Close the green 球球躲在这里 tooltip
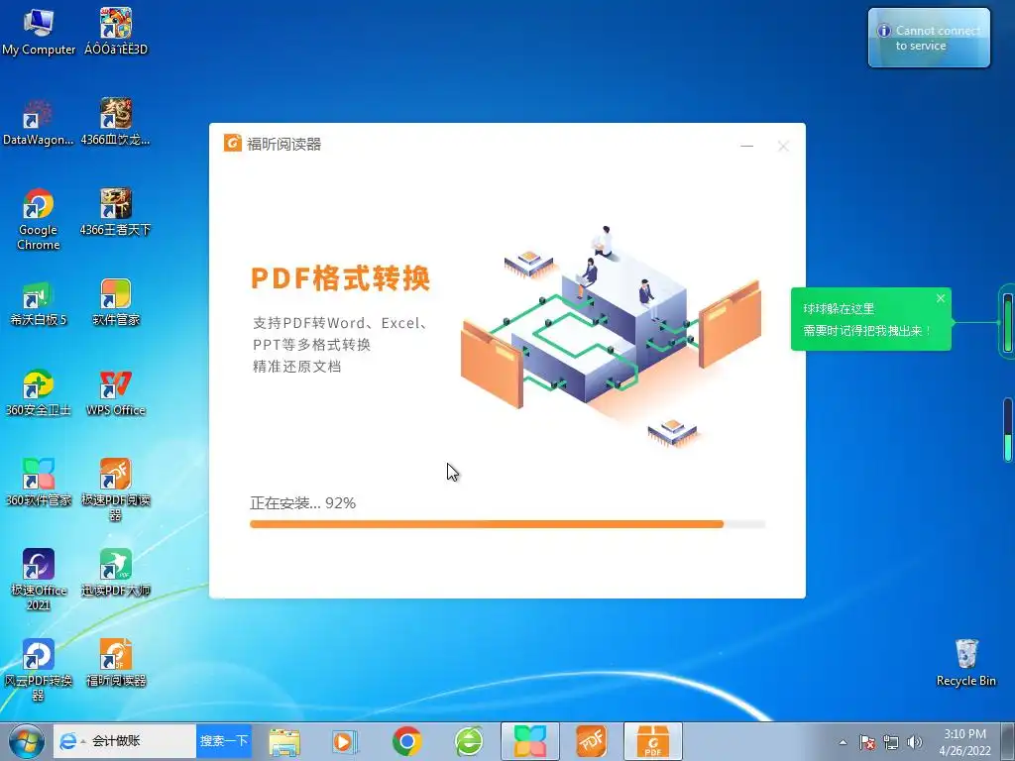1015x761 pixels. point(941,298)
